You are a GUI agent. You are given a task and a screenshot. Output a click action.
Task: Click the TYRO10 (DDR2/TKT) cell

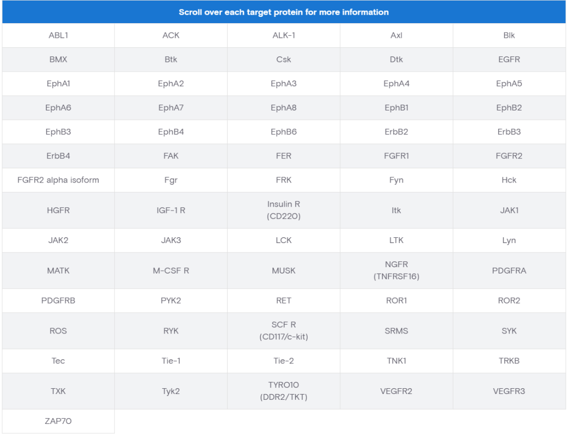283,391
